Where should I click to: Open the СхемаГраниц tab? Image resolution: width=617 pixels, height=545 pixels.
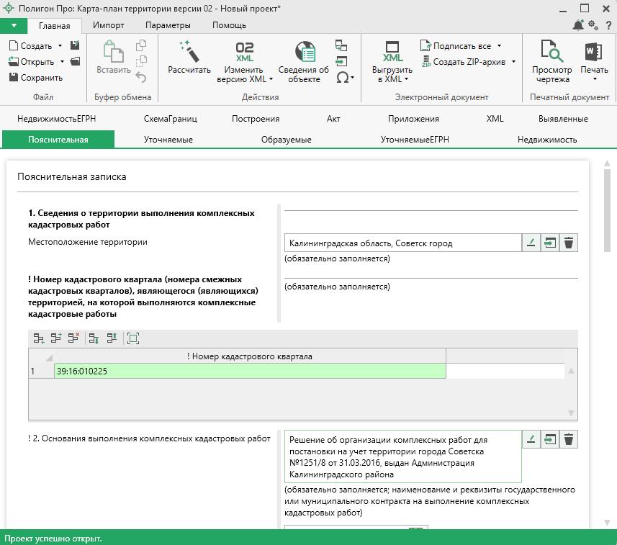170,119
